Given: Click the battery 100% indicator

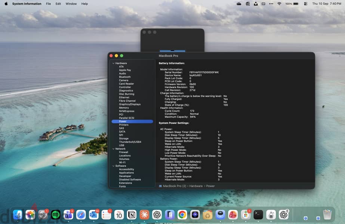Looking at the screenshot, I should (x=292, y=4).
